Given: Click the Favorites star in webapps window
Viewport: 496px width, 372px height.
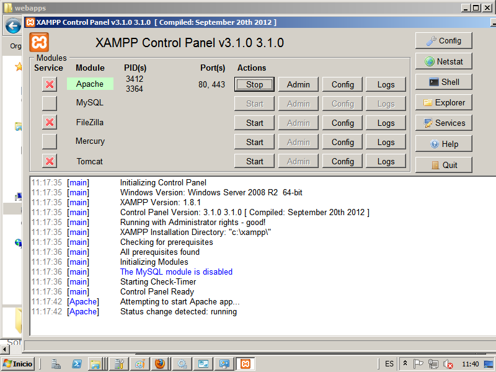Looking at the screenshot, I should pyautogui.click(x=19, y=66).
